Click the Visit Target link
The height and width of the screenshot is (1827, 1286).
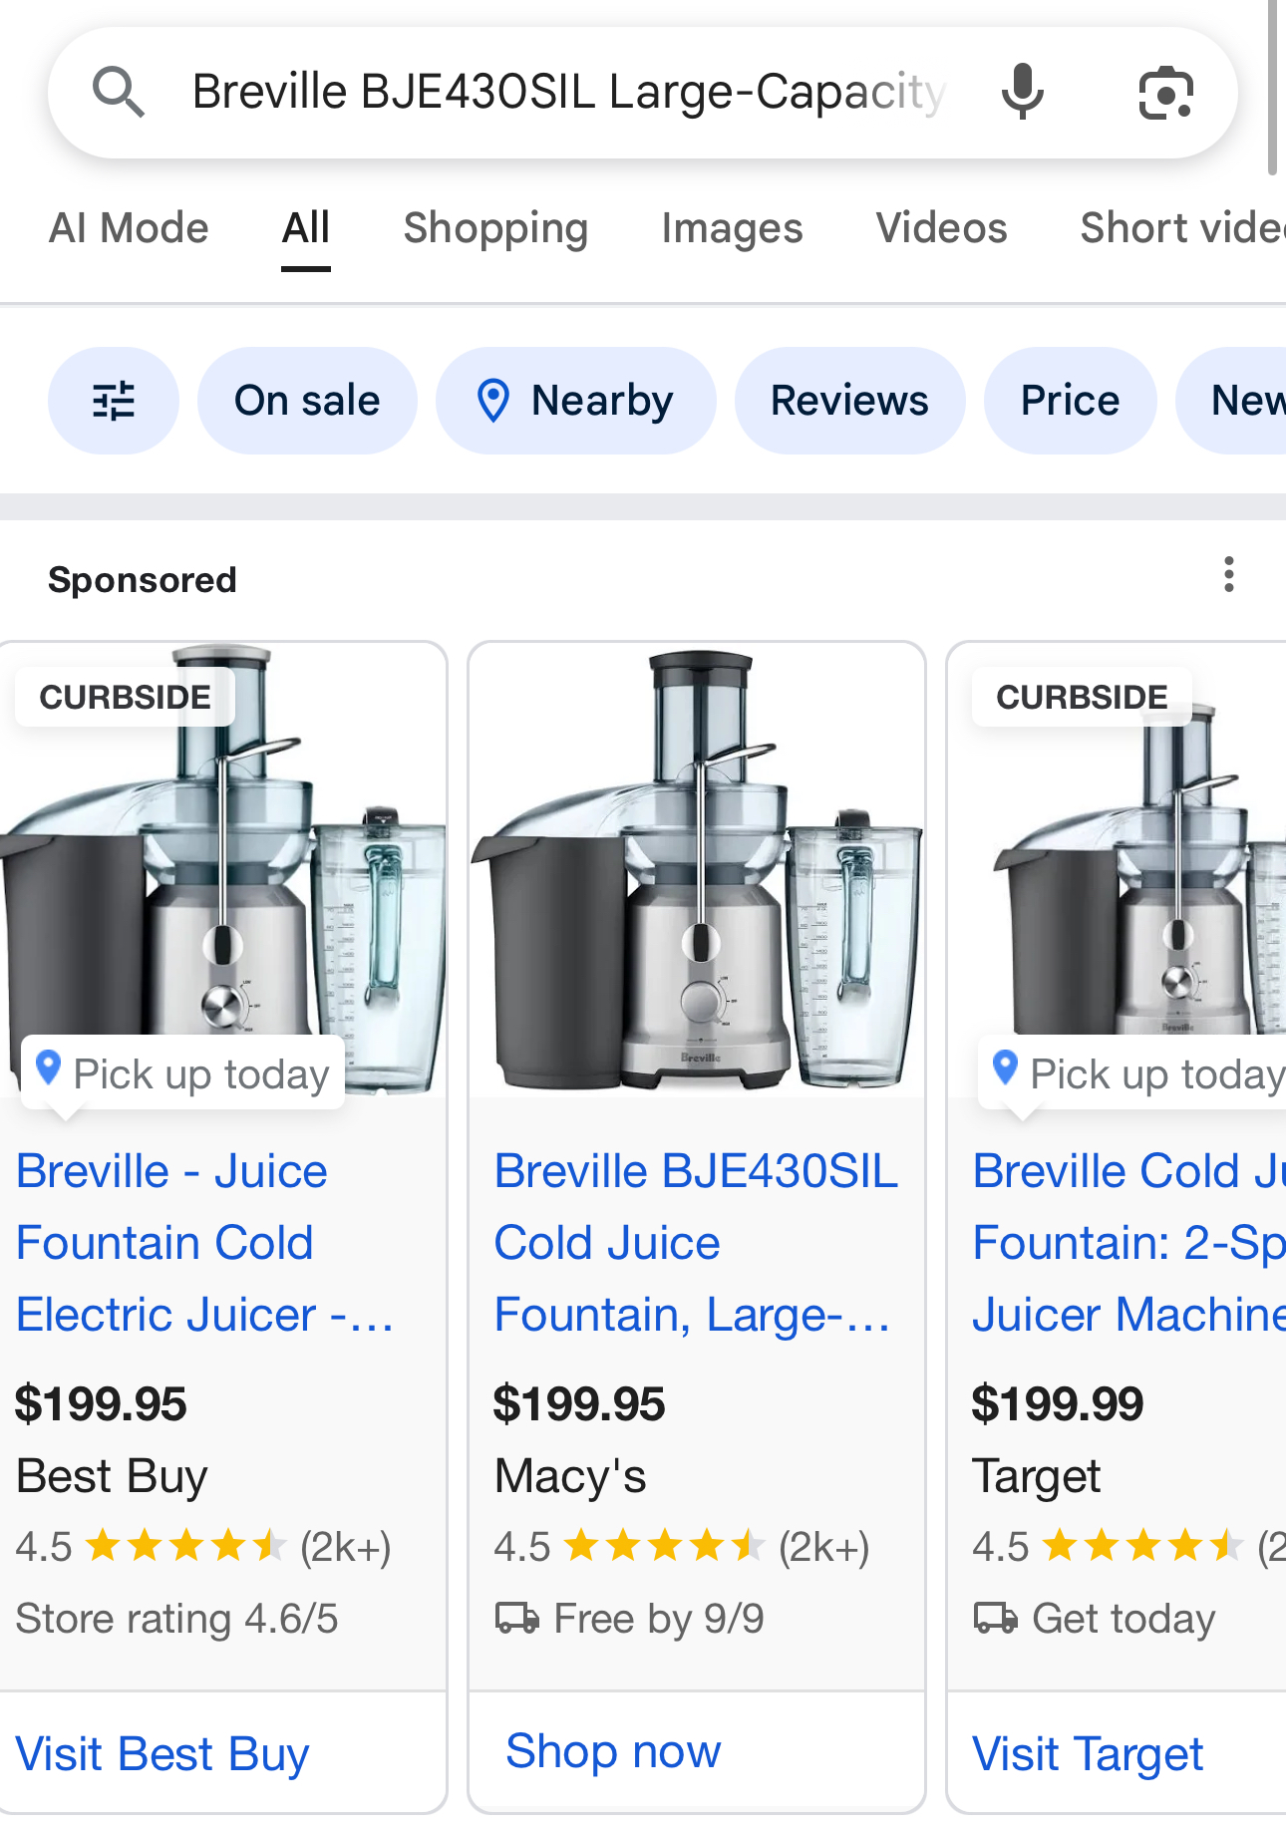pos(1088,1754)
